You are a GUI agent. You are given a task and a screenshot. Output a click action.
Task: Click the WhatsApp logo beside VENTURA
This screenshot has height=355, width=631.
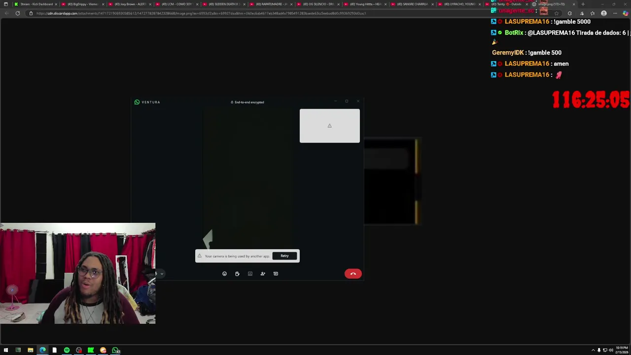point(137,102)
